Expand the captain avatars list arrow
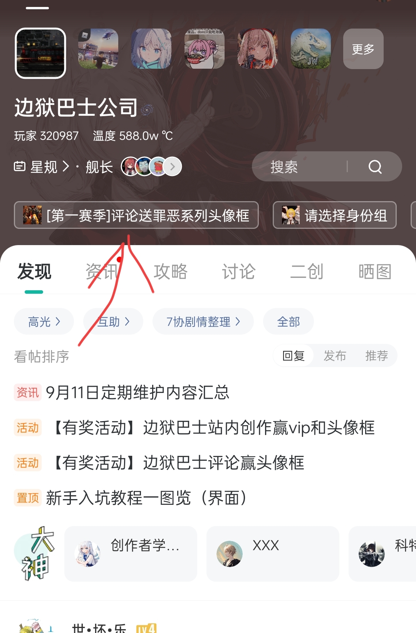 coord(172,167)
